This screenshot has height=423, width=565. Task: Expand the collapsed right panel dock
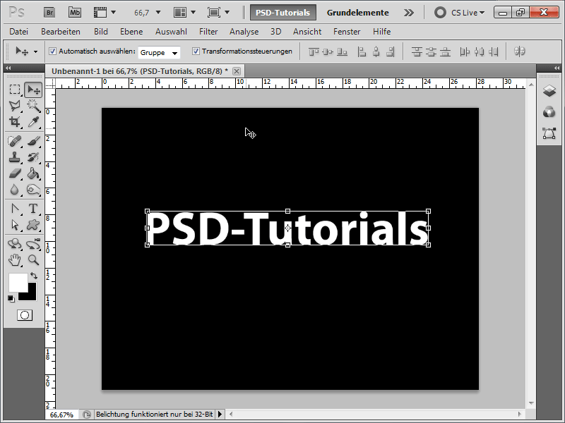[557, 68]
